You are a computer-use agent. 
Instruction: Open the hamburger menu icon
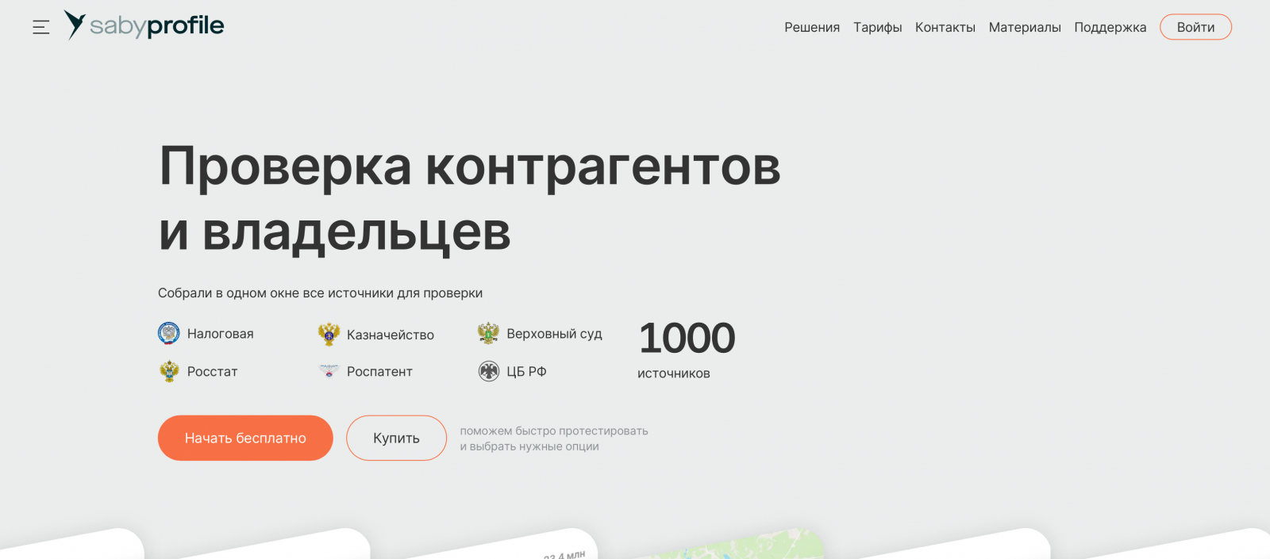click(x=41, y=27)
